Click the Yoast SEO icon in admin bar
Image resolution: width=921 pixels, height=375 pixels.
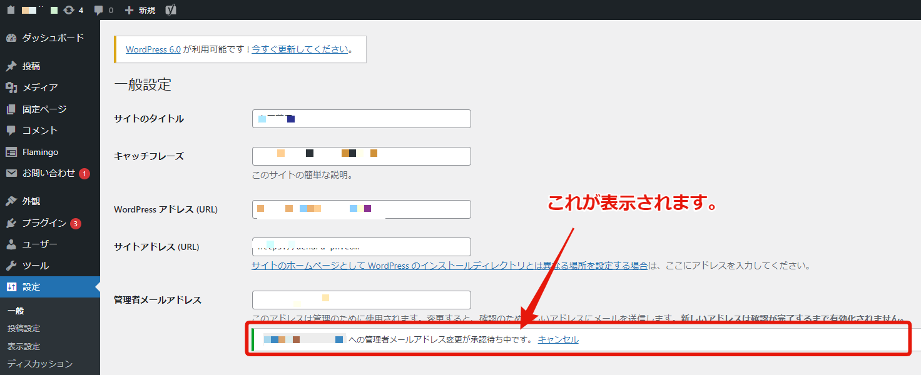pos(170,10)
